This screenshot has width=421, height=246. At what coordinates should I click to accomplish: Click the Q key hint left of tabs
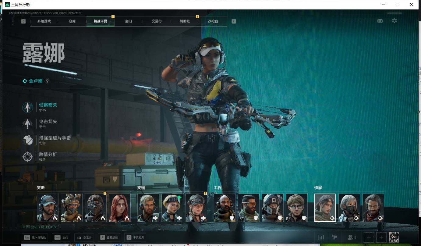(23, 21)
